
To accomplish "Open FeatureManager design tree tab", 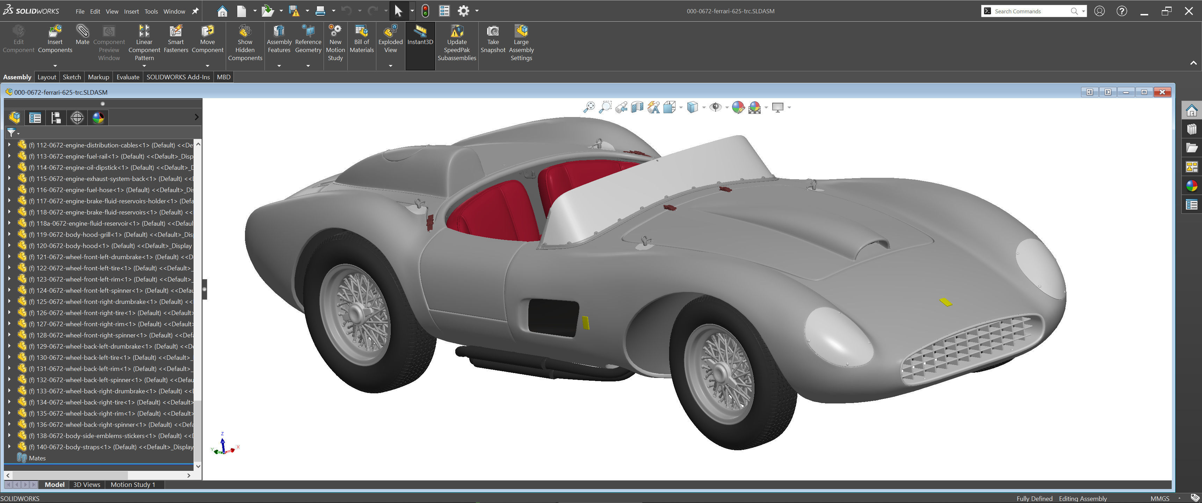I will [14, 118].
